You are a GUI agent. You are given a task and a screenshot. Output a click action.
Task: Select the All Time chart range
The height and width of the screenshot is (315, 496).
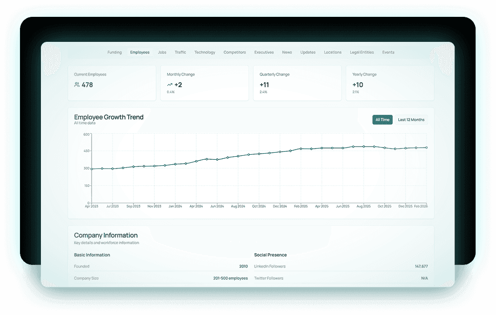point(382,120)
